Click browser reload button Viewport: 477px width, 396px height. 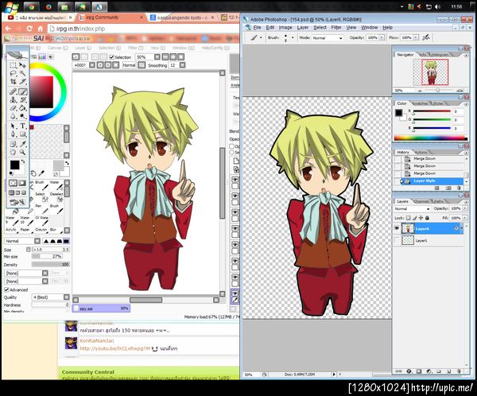[29, 29]
